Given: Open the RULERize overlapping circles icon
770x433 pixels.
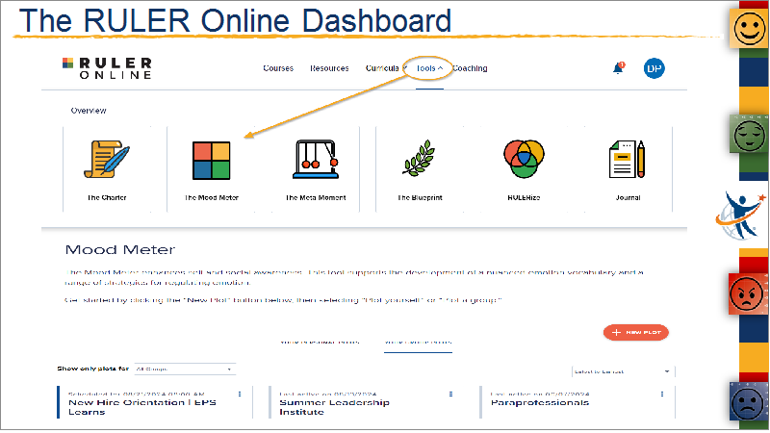Looking at the screenshot, I should (524, 159).
